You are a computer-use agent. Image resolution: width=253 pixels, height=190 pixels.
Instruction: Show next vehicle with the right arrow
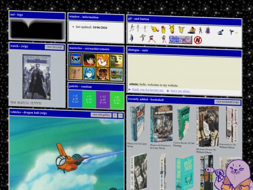point(120,115)
